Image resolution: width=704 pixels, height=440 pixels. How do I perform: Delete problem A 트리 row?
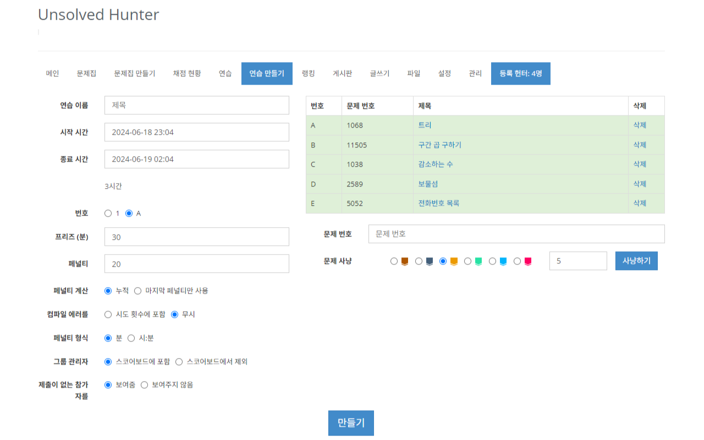pyautogui.click(x=640, y=125)
